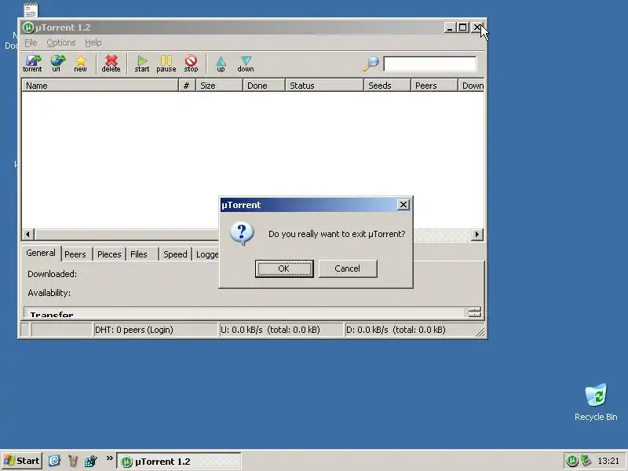Viewport: 628px width, 471px height.
Task: Switch to the Pieces tab
Action: [x=109, y=254]
